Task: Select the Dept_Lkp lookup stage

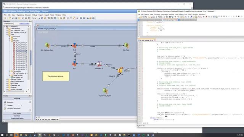Action: pyautogui.click(x=120, y=70)
